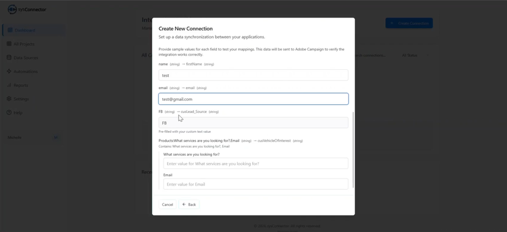Focus the name field containing 'test'
Viewport: 507px width, 232px height.
(253, 75)
